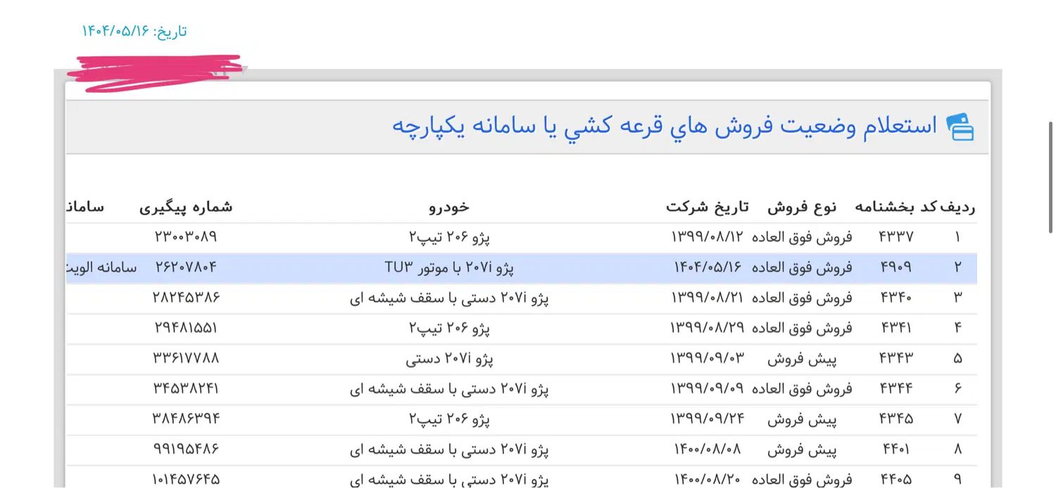This screenshot has height=488, width=1056.
Task: Click date ۱۳۹۹/۰۸/۱۲ in row 1
Action: [x=708, y=237]
